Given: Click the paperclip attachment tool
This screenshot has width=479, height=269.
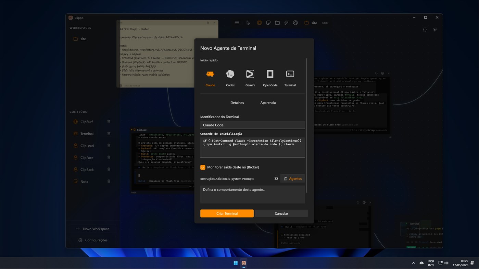Looking at the screenshot, I should click(286, 23).
